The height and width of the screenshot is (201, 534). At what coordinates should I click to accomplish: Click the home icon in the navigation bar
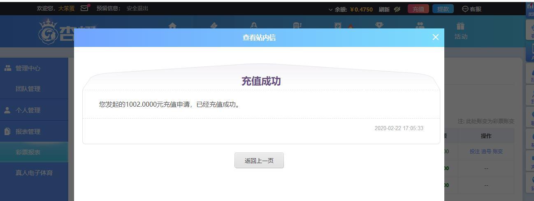[x=172, y=26]
